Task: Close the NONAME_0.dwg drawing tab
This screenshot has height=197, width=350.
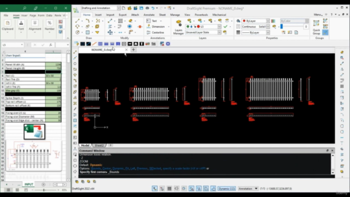Action: [126, 50]
